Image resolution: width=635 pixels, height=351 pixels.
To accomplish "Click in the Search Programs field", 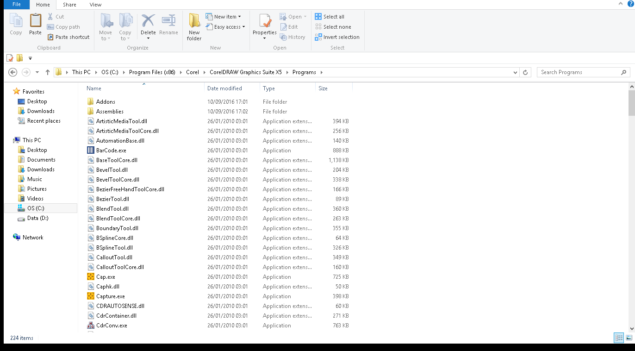I will [x=579, y=72].
